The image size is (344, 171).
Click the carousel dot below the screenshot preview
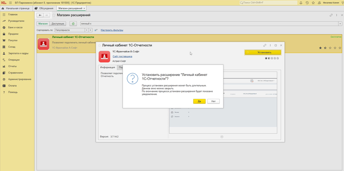coord(222,137)
